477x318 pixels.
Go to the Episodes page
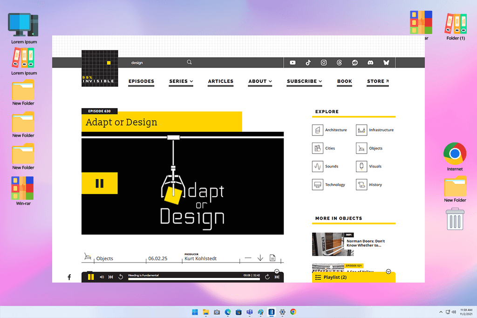click(x=141, y=81)
